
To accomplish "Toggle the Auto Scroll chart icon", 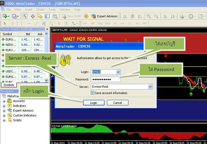I will (165, 16).
